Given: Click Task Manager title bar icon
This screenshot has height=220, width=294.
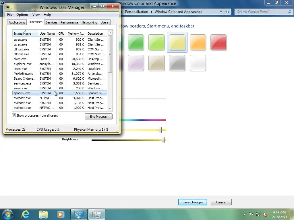Looking at the screenshot, I should (7, 7).
